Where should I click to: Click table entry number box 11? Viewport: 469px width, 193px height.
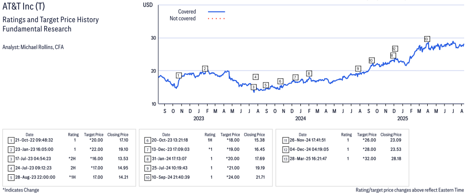[284, 140]
